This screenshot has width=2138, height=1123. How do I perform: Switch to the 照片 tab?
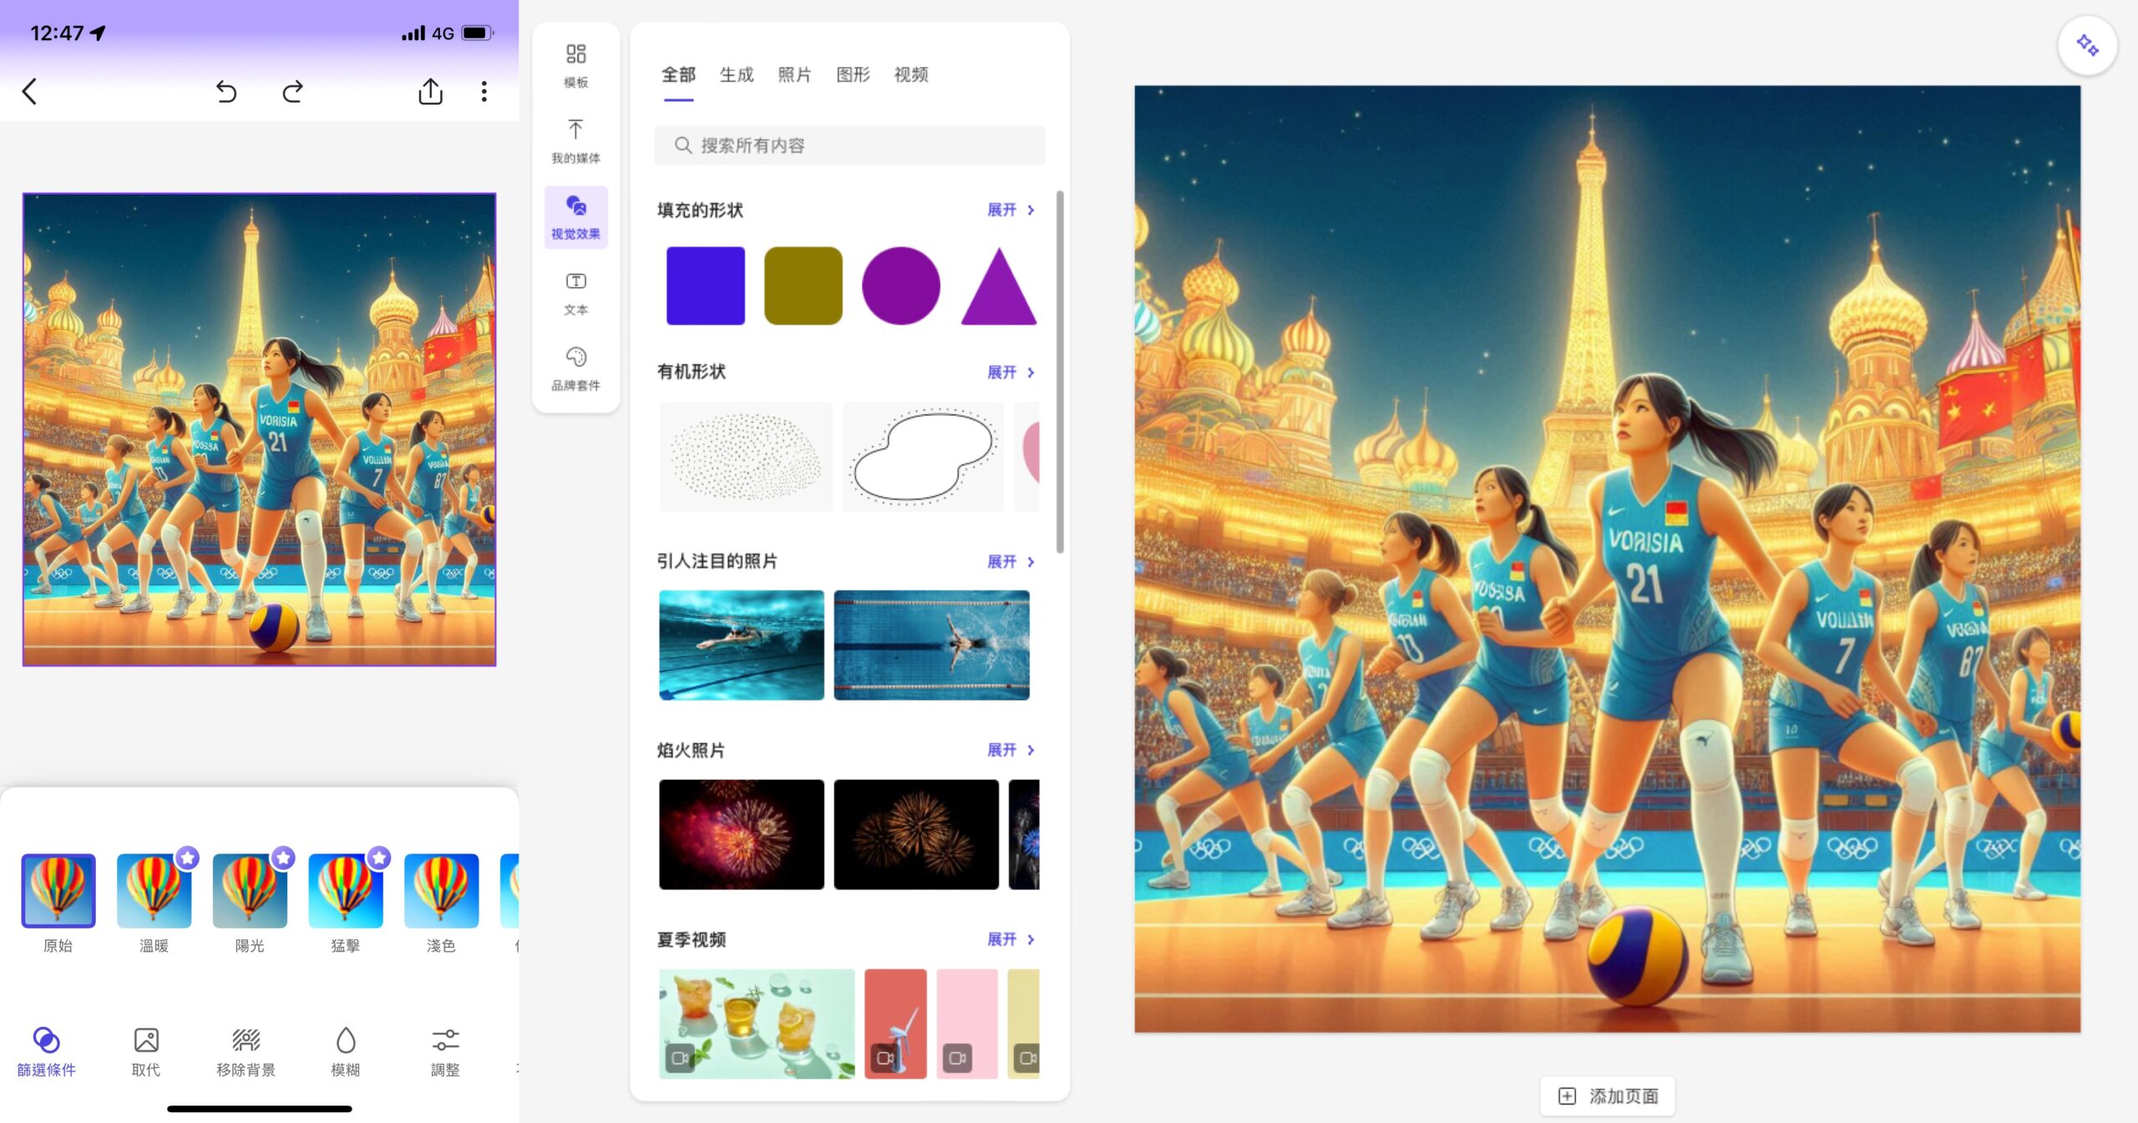tap(794, 75)
